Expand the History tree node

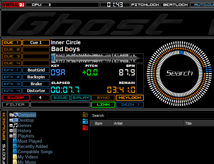(x=11, y=131)
